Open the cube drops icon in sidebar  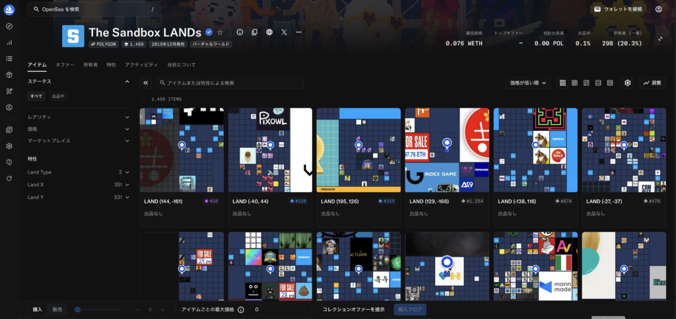9,75
